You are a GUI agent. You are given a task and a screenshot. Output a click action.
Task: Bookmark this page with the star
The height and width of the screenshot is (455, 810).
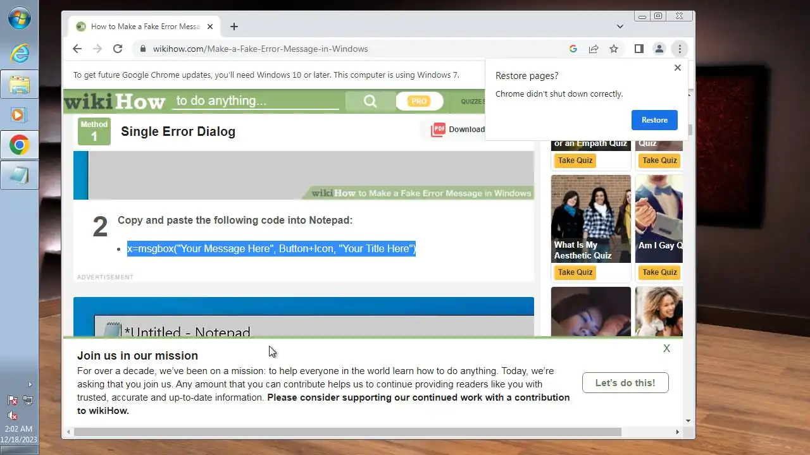(x=614, y=49)
